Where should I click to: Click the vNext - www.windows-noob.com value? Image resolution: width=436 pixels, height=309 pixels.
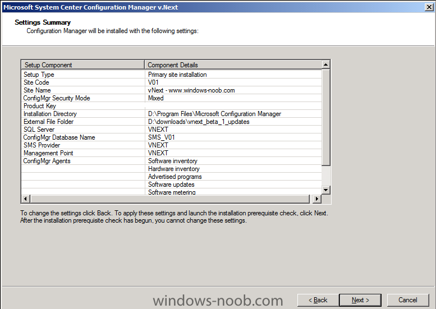[x=191, y=90]
